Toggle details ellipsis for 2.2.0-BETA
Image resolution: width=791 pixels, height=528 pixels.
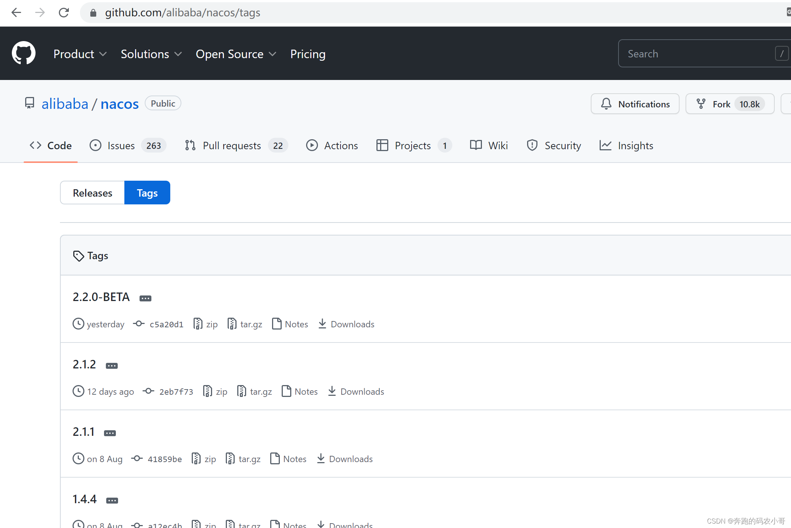coord(145,298)
